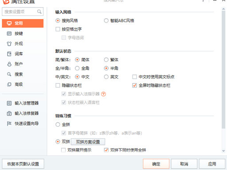The width and height of the screenshot is (227, 170).
Task: Click the 默认状态 section heading
Action: pyautogui.click(x=63, y=51)
